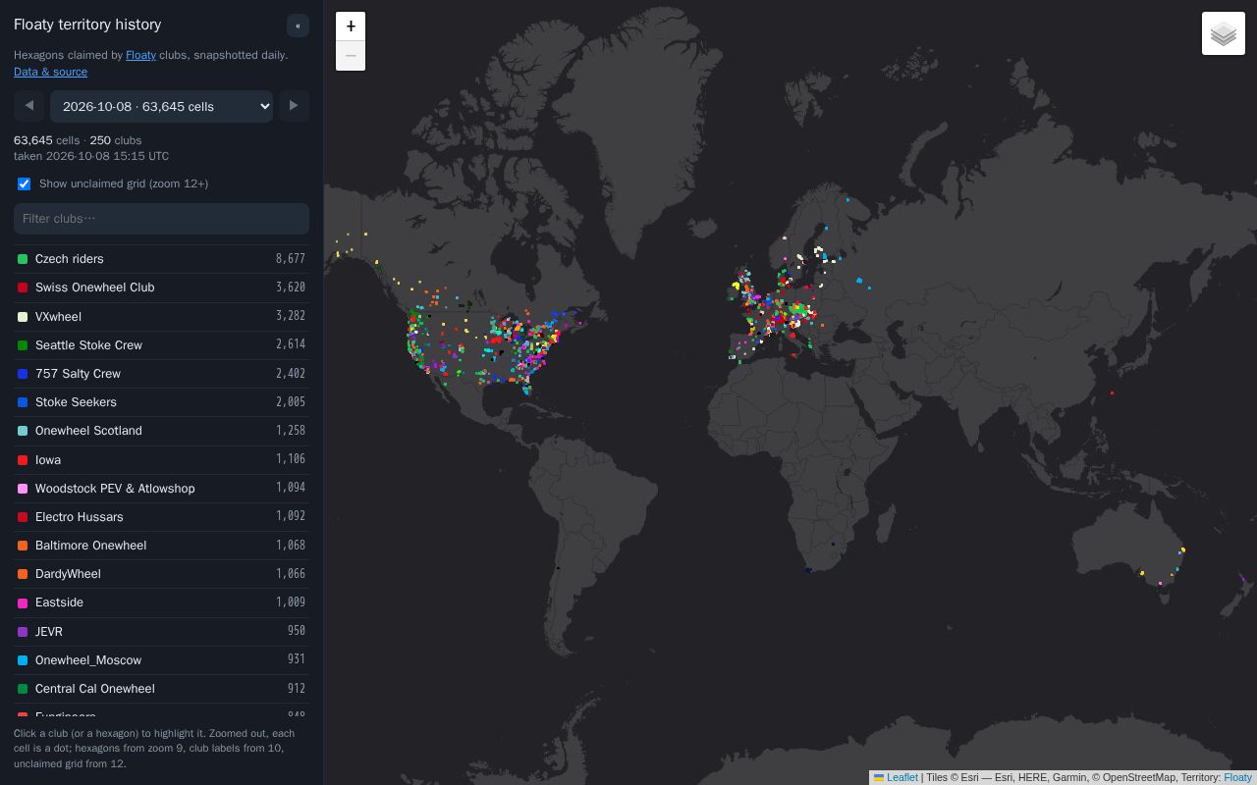
Task: Go to the next snapshot date
Action: tap(294, 106)
